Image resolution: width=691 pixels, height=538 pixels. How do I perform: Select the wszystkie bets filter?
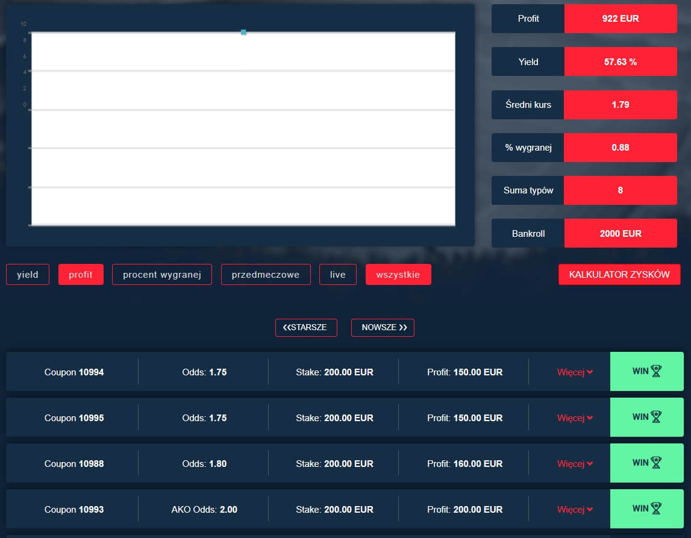tap(398, 275)
